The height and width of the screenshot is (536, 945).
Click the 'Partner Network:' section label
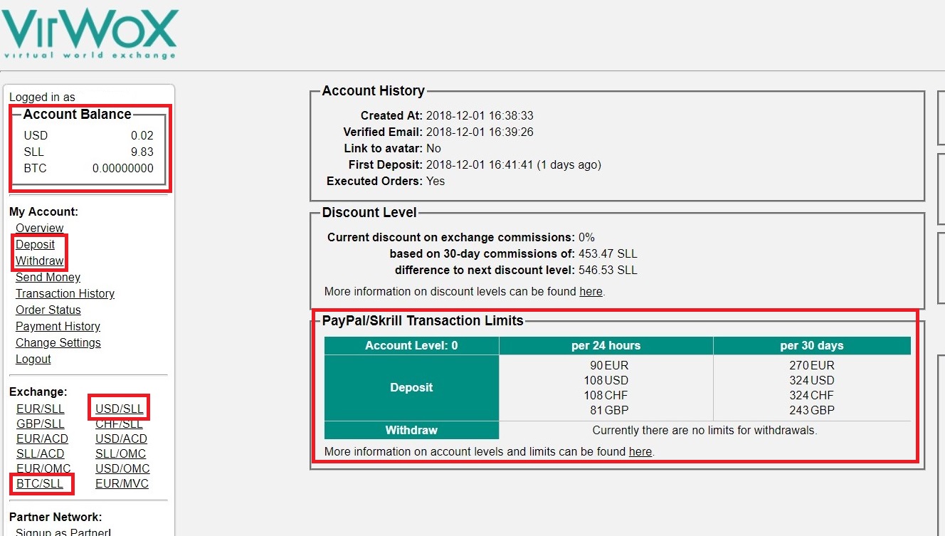(x=56, y=517)
